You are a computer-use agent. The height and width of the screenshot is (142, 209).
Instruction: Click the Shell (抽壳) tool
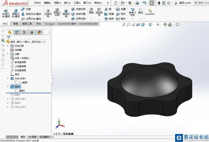coord(109,19)
